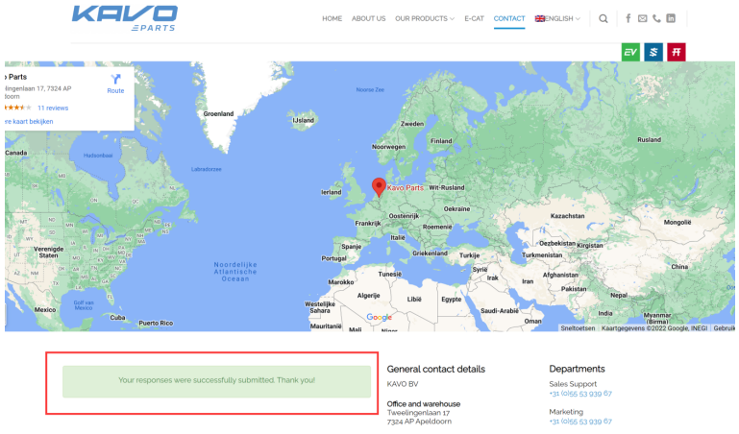
Task: Click 'Kaartgegevens ©2022 Google, INEGI' text
Action: [654, 328]
